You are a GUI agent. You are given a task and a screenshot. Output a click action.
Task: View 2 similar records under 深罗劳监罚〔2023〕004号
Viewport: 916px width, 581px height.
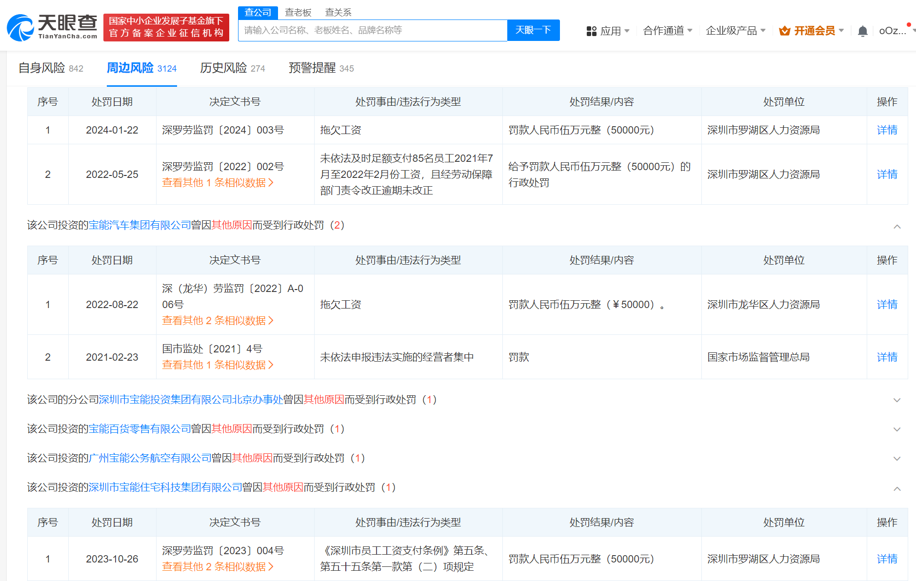(218, 567)
